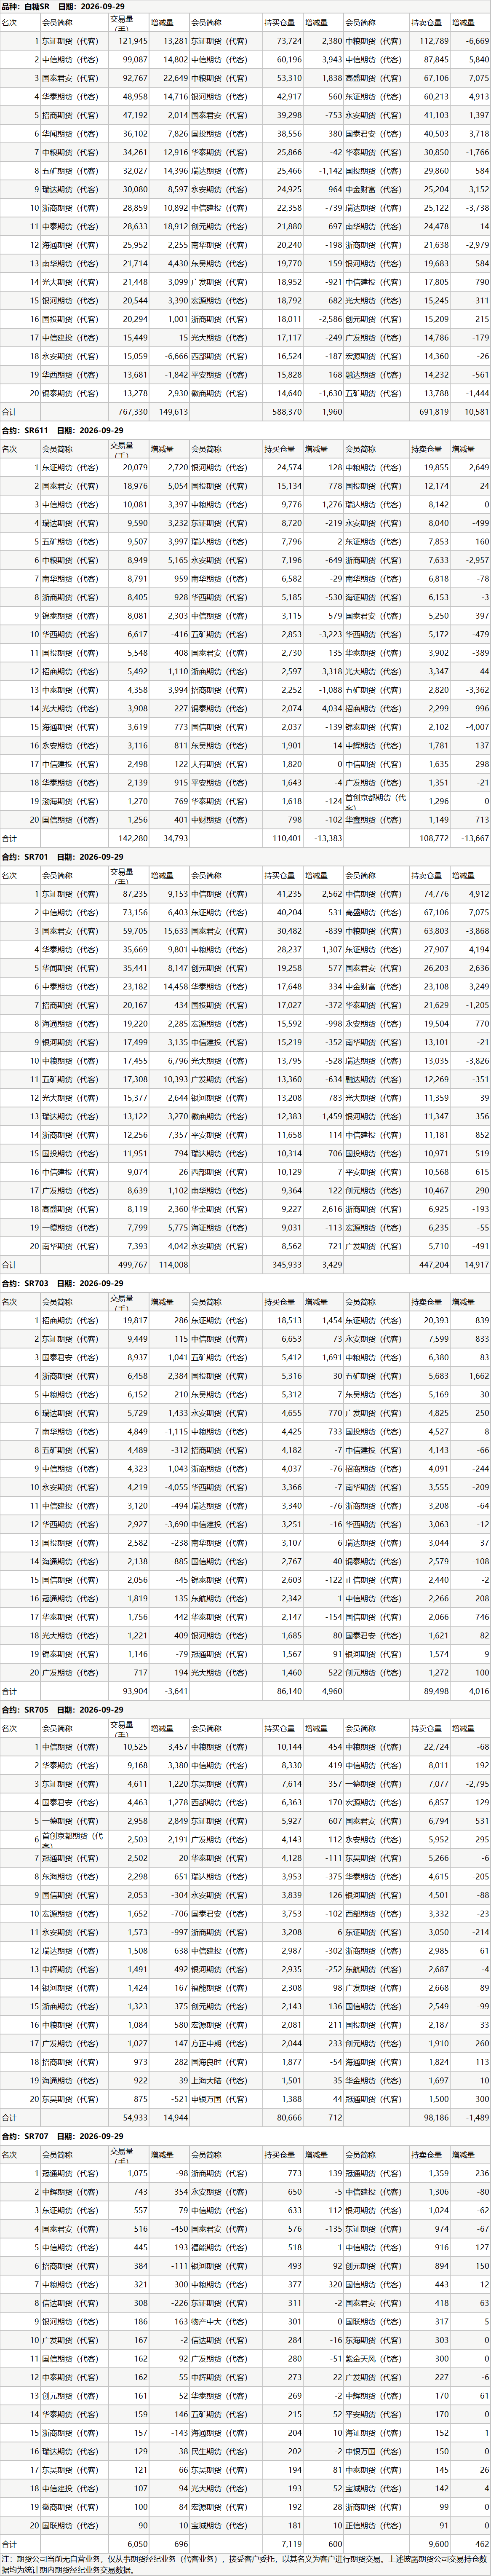This screenshot has width=491, height=2576.
Task: Click SR701 total change 114,008
Action: [173, 1264]
